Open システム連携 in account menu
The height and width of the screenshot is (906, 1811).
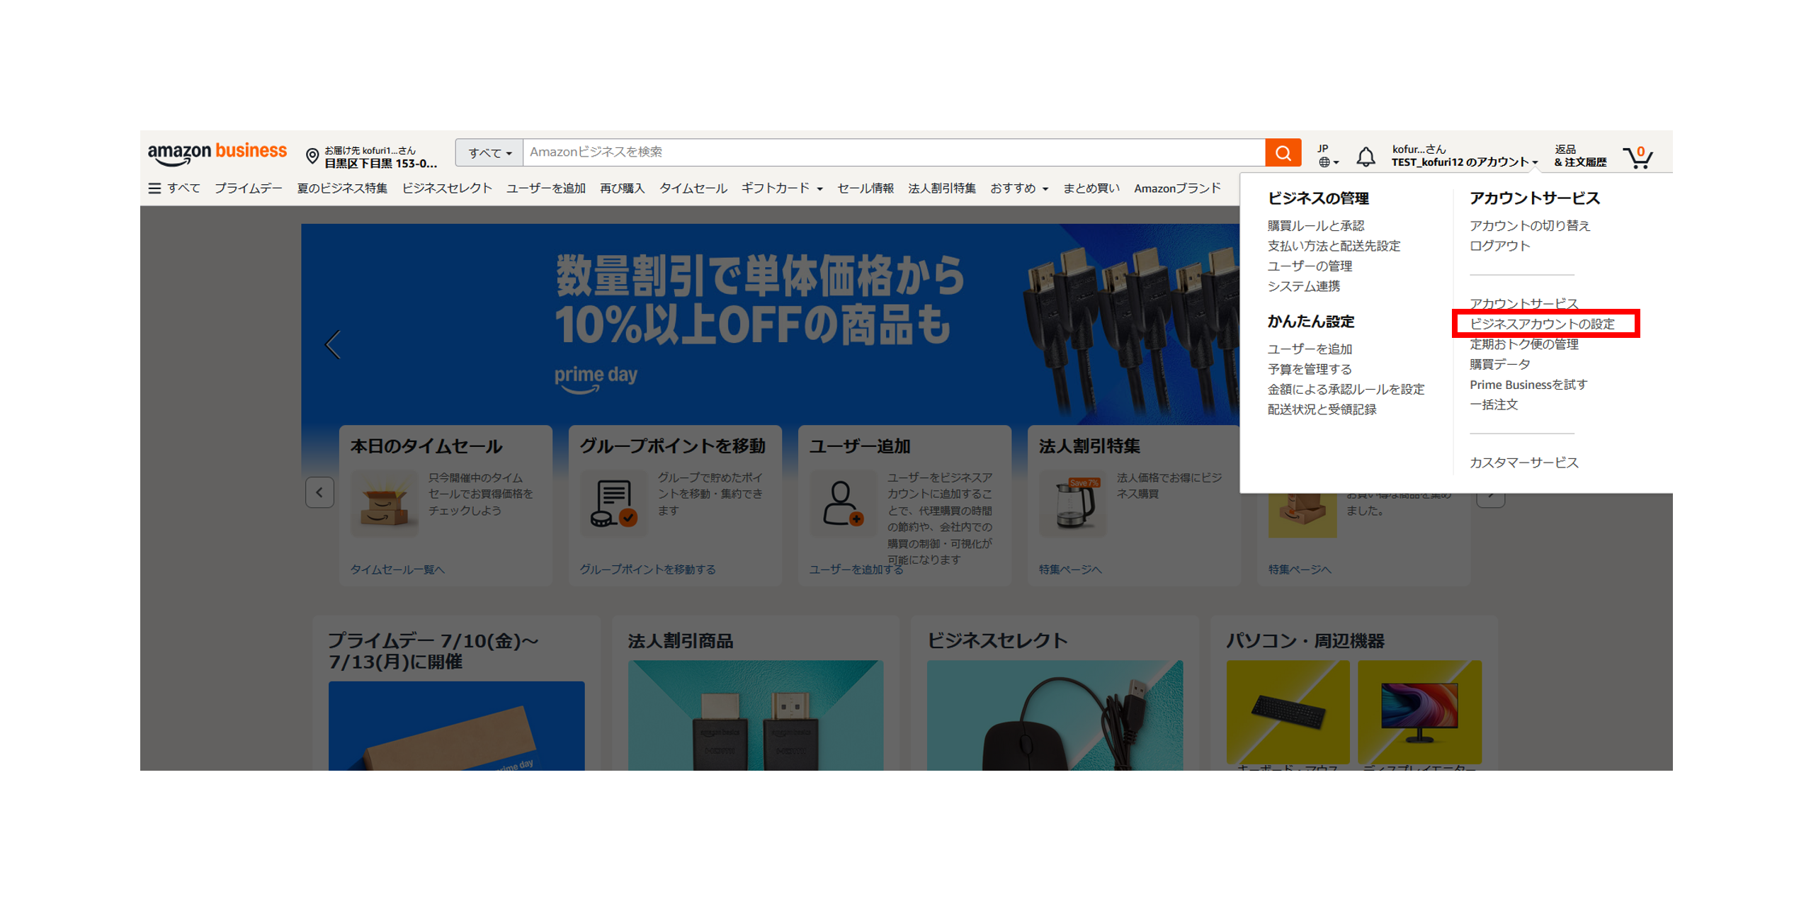pos(1303,285)
